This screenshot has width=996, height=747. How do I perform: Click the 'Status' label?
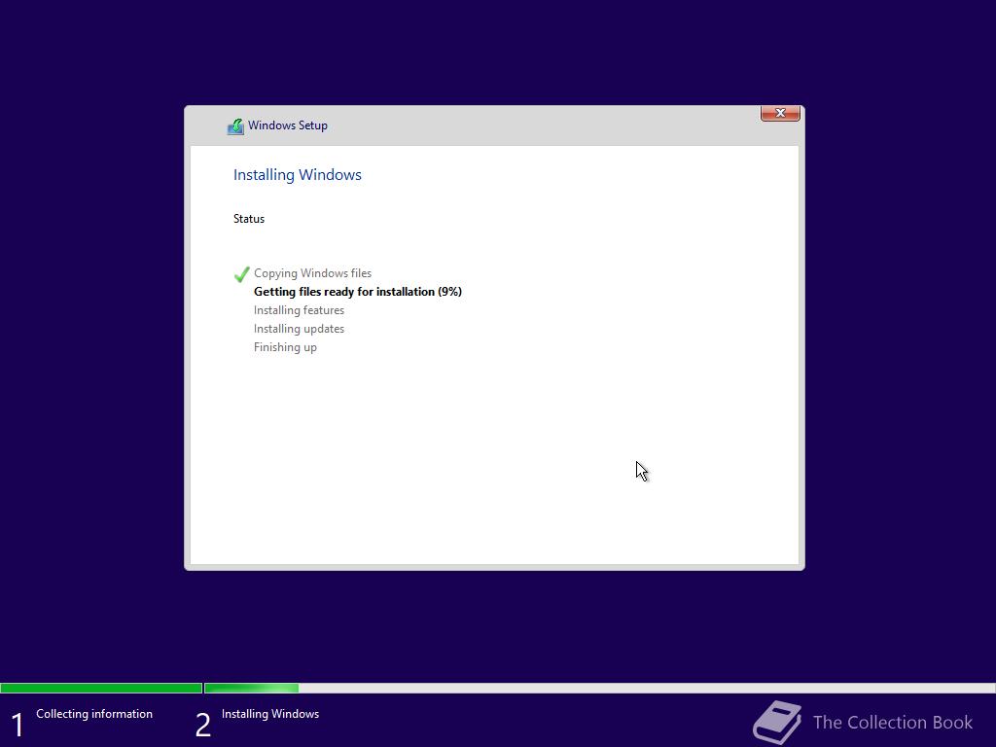[x=249, y=219]
